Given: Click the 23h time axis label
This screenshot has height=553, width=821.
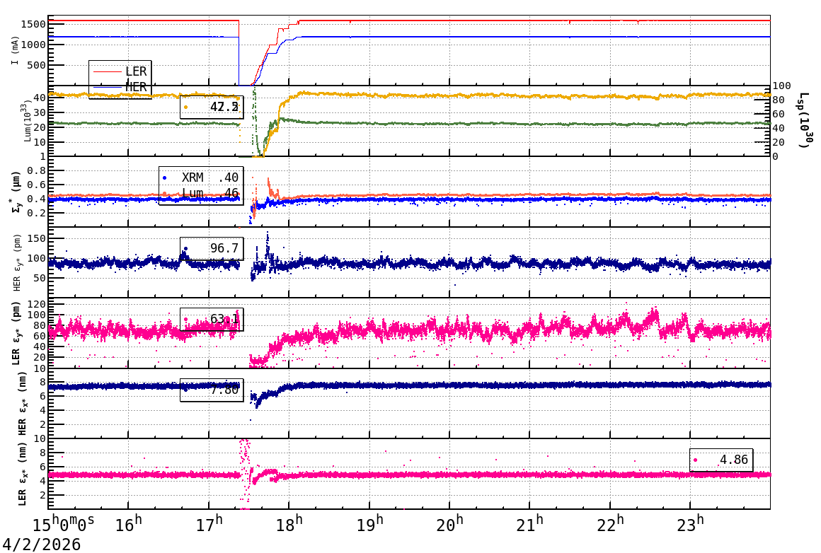Looking at the screenshot, I should pyautogui.click(x=690, y=524).
